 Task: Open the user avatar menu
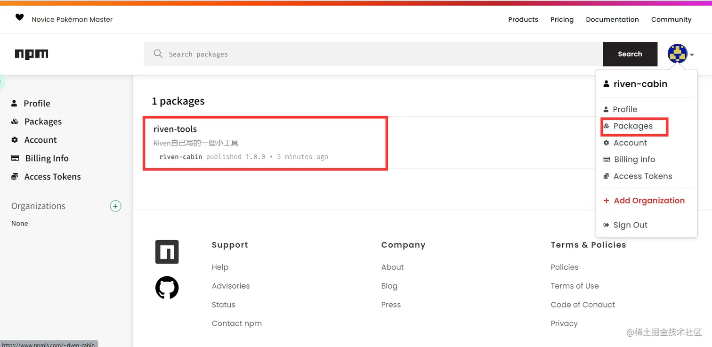point(678,54)
